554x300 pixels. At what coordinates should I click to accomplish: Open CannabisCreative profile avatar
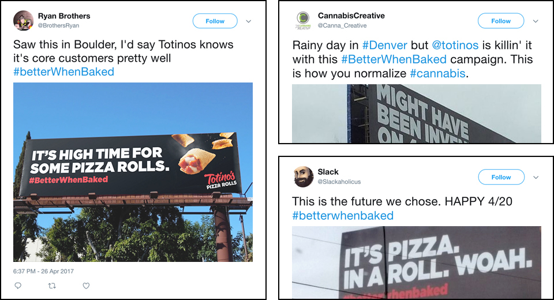[x=303, y=21]
